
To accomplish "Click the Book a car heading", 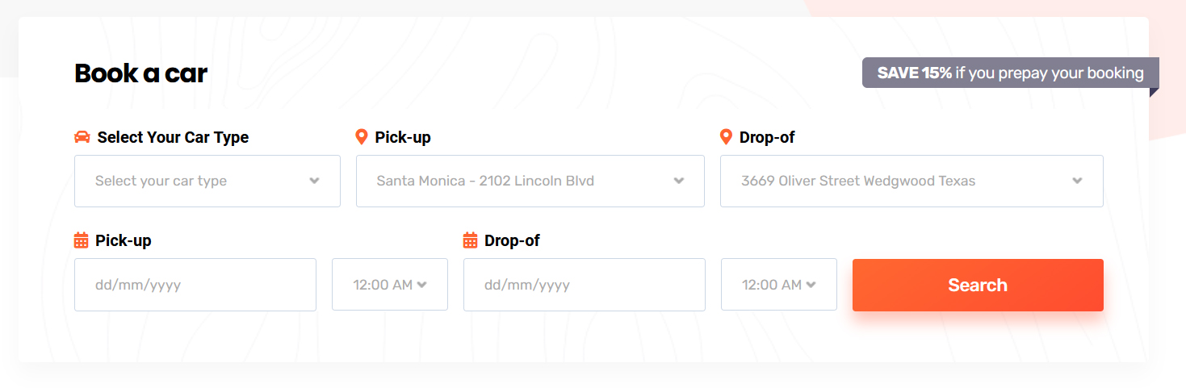I will pos(141,73).
